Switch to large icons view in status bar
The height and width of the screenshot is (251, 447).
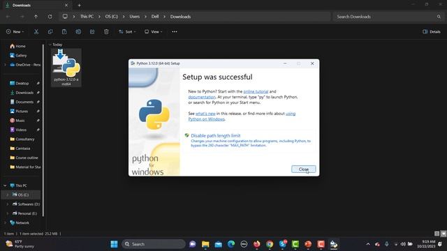pyautogui.click(x=444, y=234)
